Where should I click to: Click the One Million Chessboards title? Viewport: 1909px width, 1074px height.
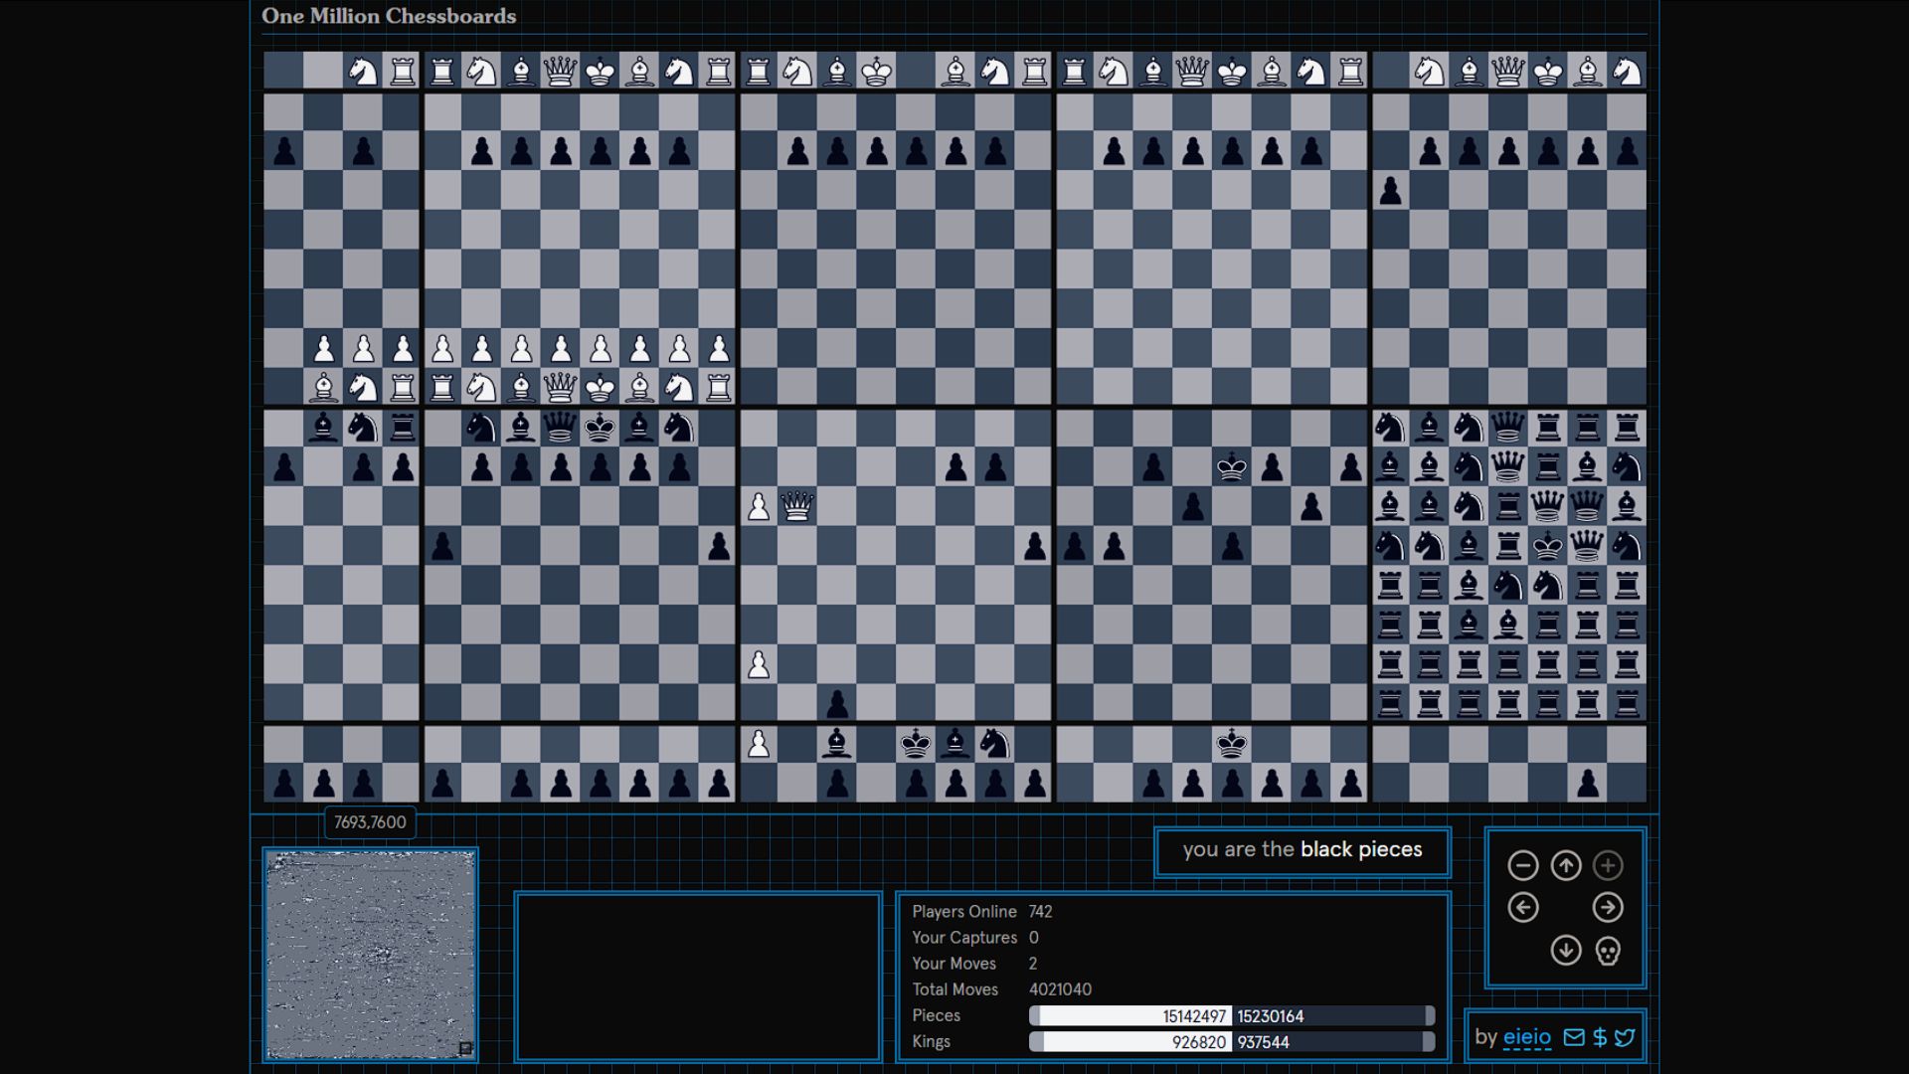pyautogui.click(x=389, y=16)
